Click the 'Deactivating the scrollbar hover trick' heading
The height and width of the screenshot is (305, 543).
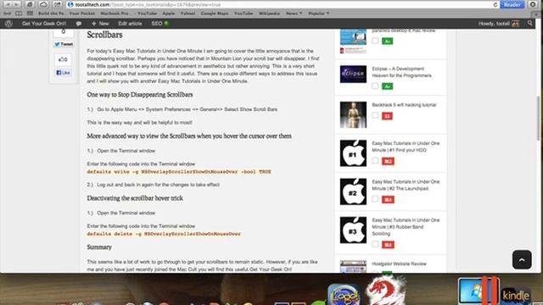tap(135, 198)
